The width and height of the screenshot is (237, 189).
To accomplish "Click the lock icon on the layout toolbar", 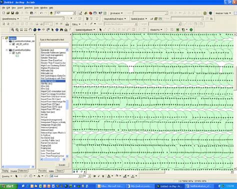I will 67,24.
